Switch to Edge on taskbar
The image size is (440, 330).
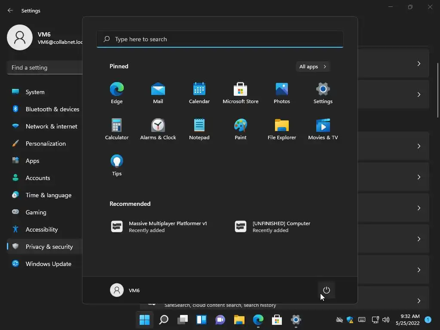pyautogui.click(x=258, y=320)
